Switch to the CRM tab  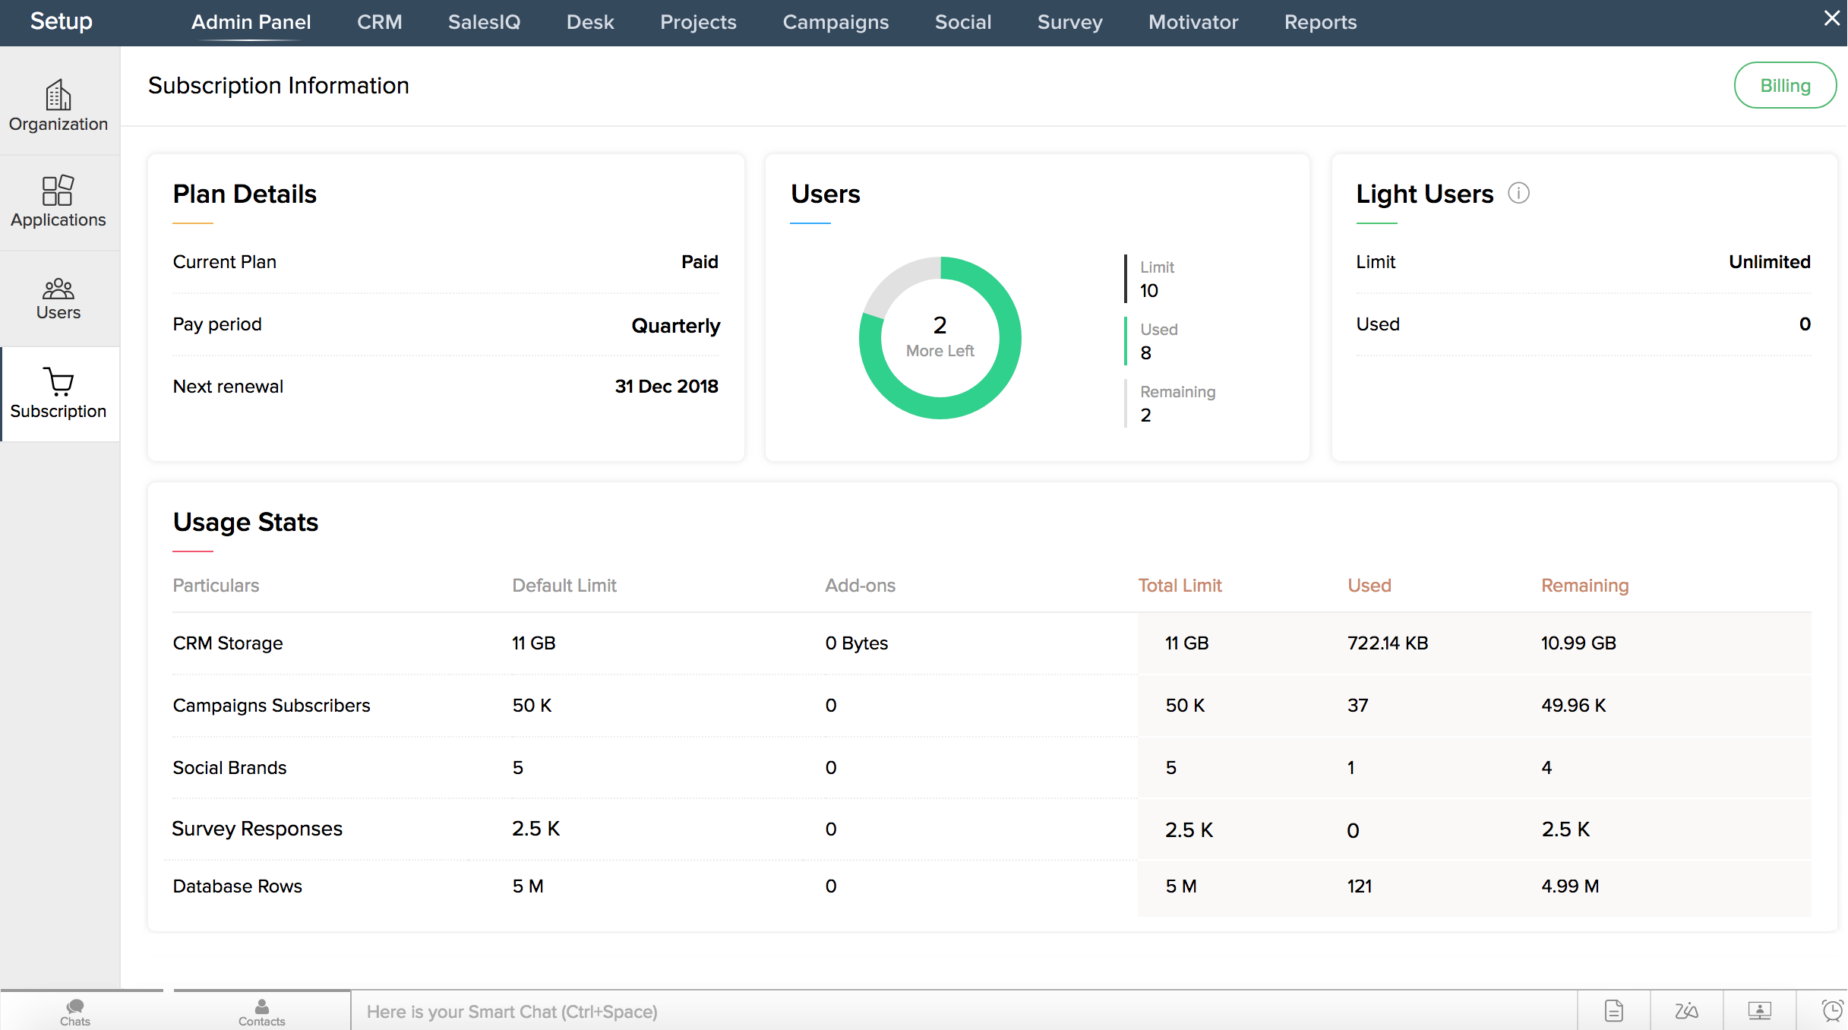(379, 22)
